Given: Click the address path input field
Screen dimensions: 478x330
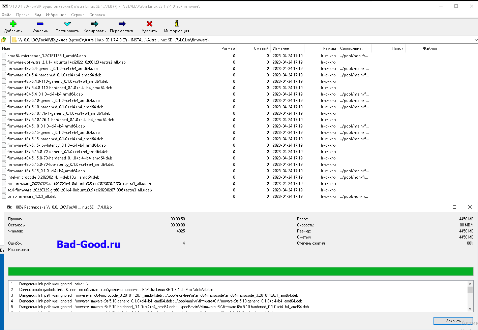Looking at the screenshot, I should [x=236, y=40].
